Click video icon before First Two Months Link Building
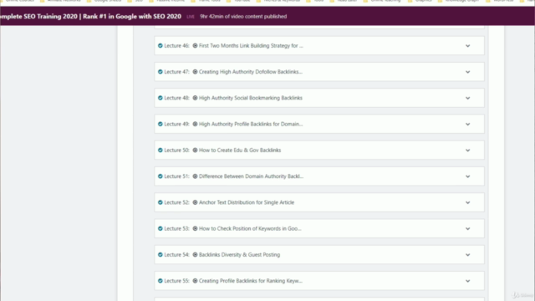The image size is (535, 301). 195,46
